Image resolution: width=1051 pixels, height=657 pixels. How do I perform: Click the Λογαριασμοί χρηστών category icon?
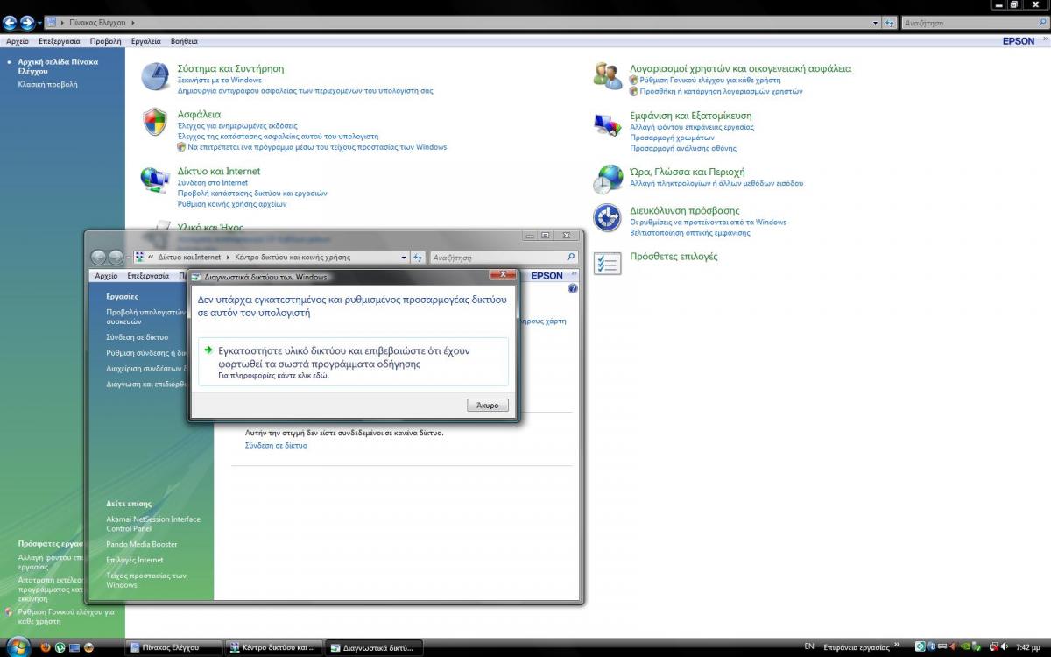coord(608,75)
